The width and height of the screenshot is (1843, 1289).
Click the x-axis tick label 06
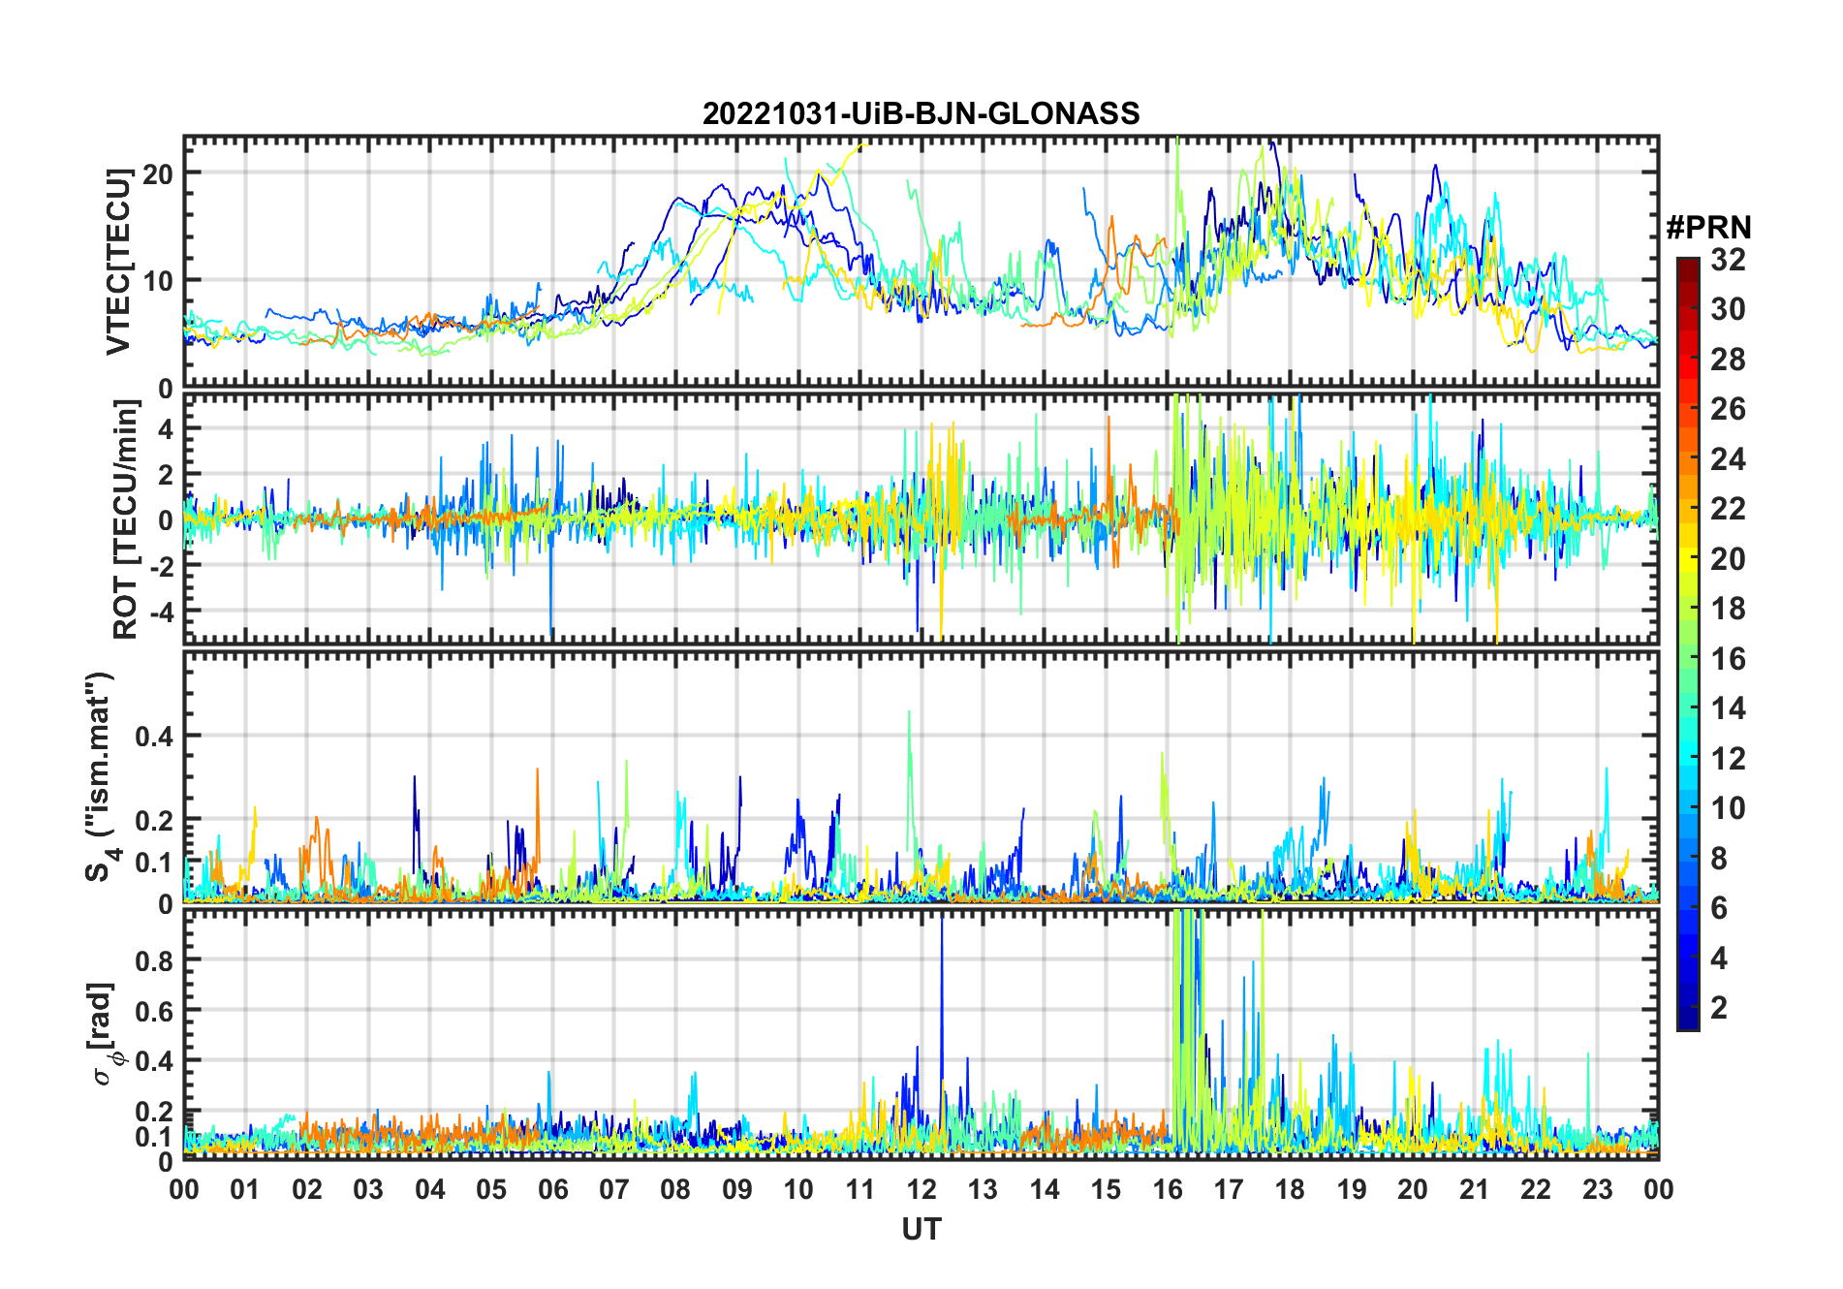click(552, 1189)
